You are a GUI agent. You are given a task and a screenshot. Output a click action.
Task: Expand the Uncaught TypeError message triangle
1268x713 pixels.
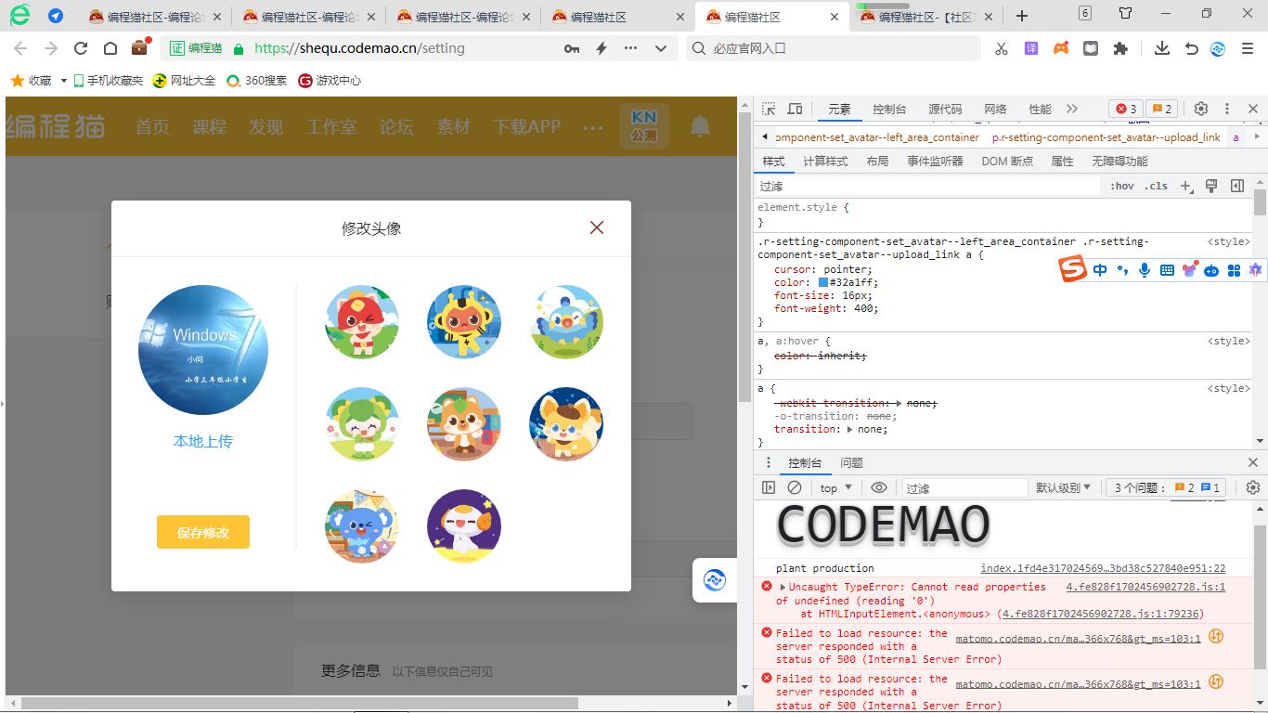tap(783, 587)
